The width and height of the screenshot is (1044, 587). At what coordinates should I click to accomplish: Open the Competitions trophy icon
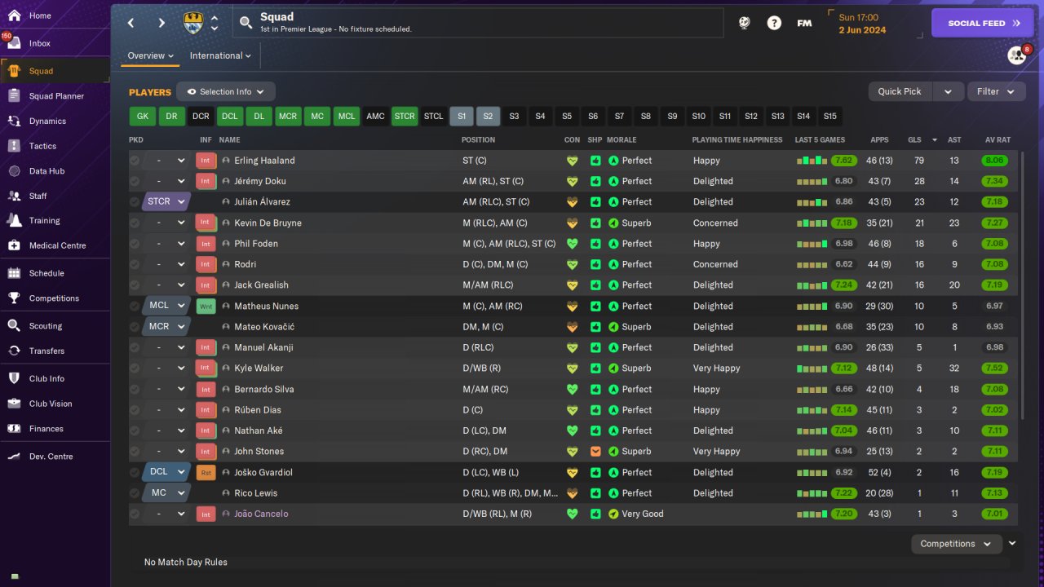coord(14,298)
